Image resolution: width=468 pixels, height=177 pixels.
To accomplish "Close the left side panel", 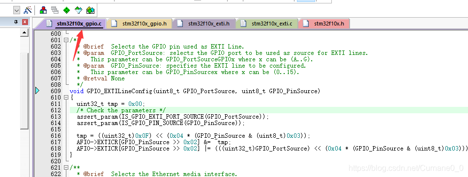I will pos(25,22).
